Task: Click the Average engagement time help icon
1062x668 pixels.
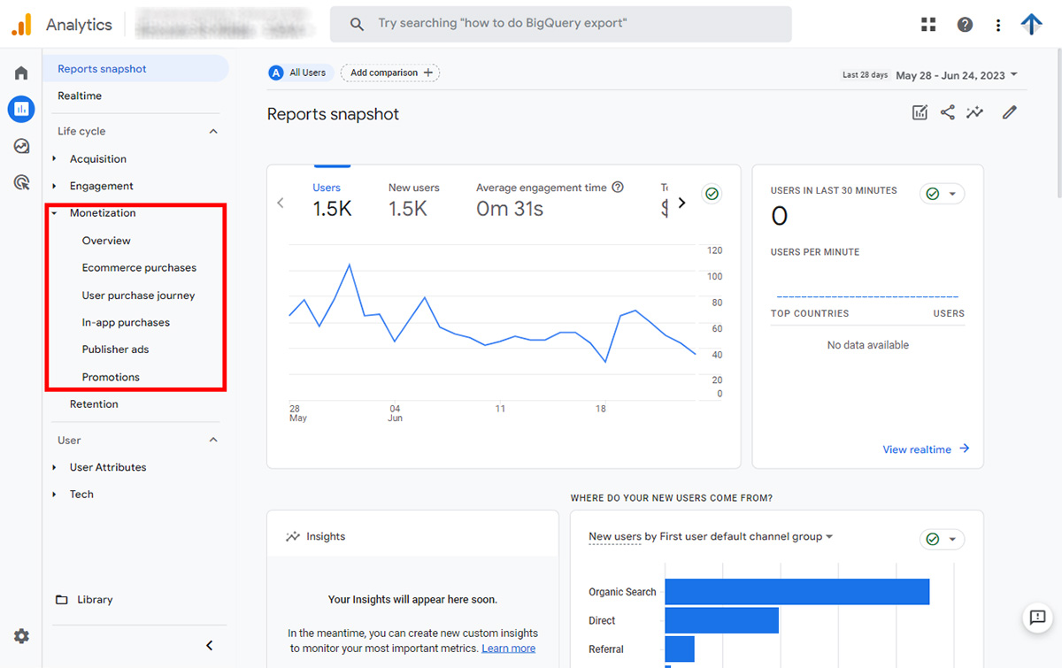Action: [x=618, y=188]
